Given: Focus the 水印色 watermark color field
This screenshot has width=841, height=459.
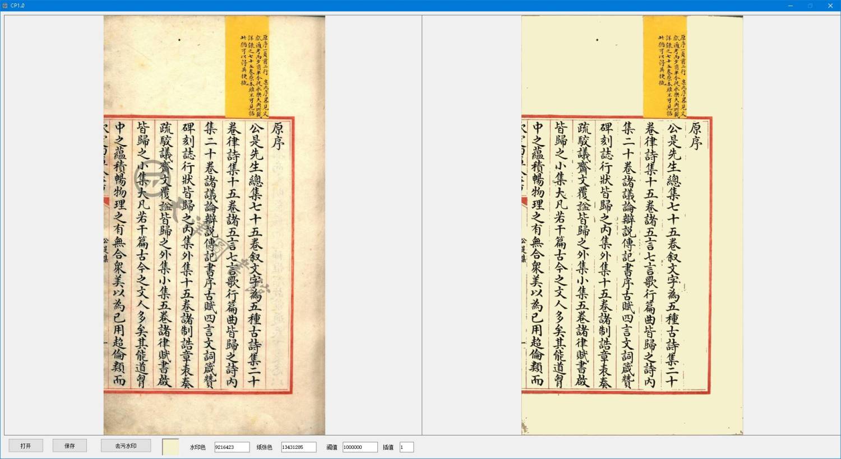Looking at the screenshot, I should coord(232,447).
